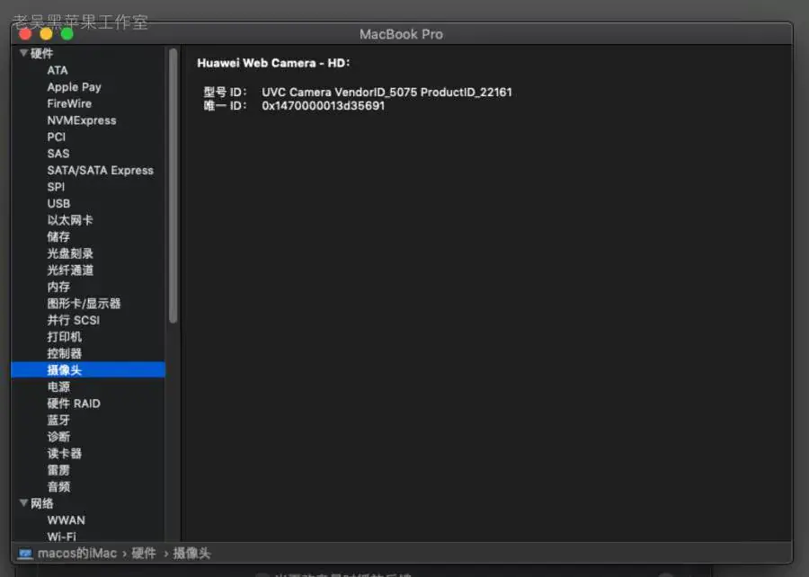The height and width of the screenshot is (577, 809).
Task: Select ATA in the sidebar
Action: (58, 70)
